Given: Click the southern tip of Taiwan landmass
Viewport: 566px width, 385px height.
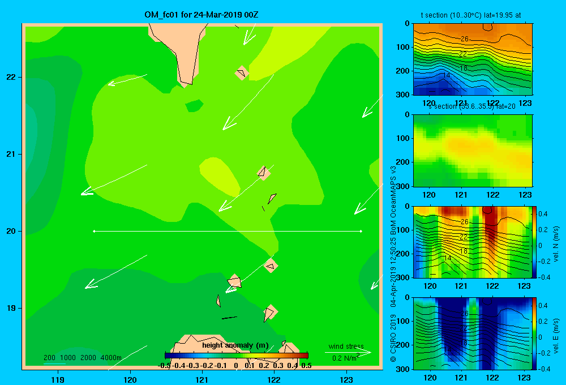Looking at the screenshot, I should tap(186, 83).
